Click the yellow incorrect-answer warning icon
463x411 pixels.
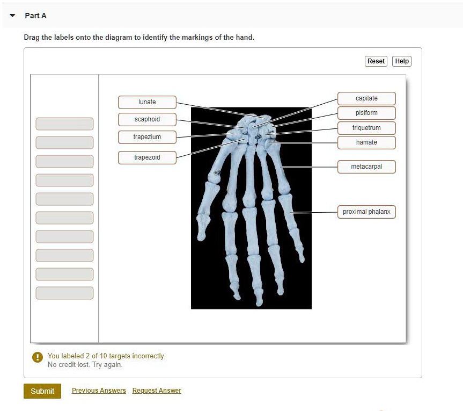point(37,357)
